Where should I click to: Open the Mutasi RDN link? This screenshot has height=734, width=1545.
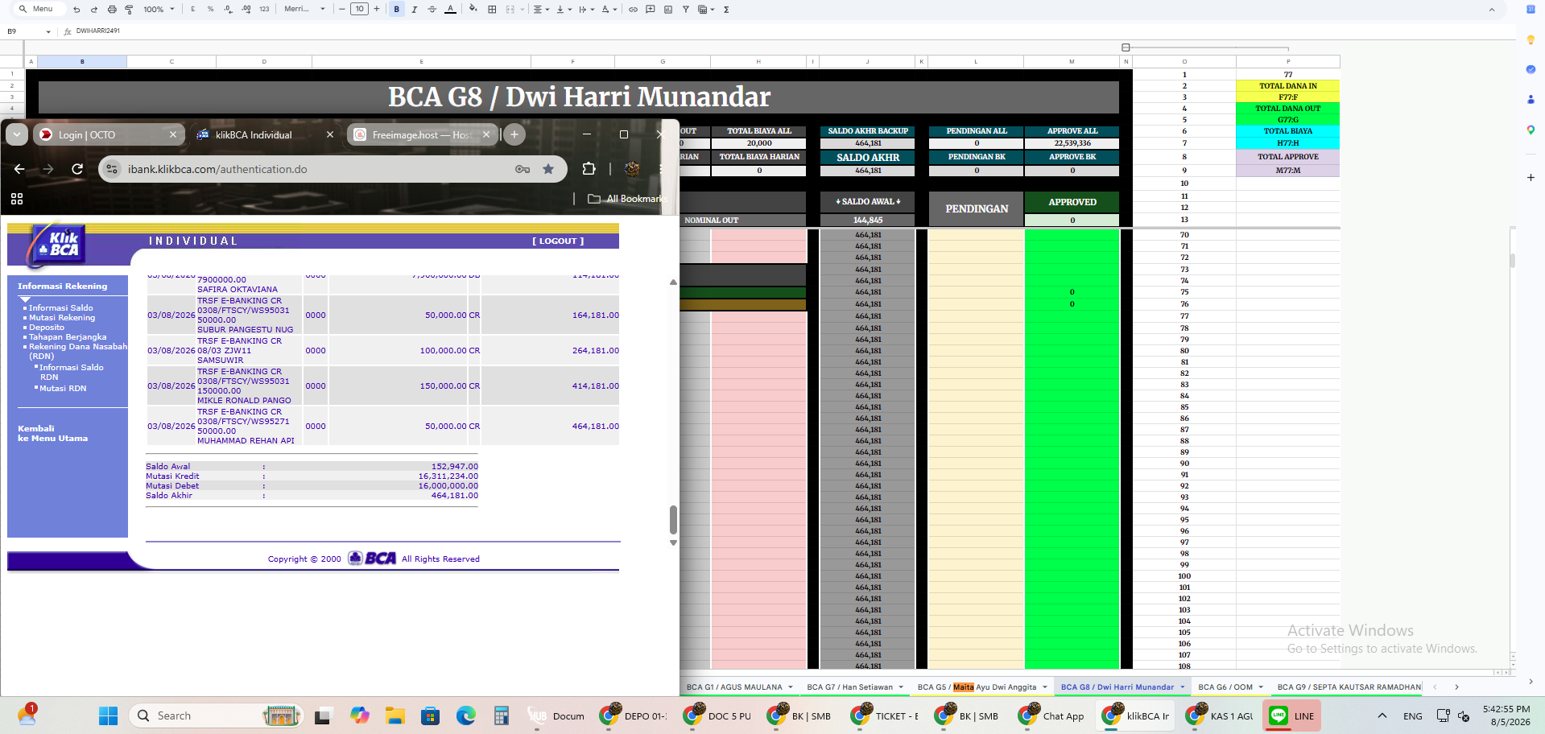[63, 389]
